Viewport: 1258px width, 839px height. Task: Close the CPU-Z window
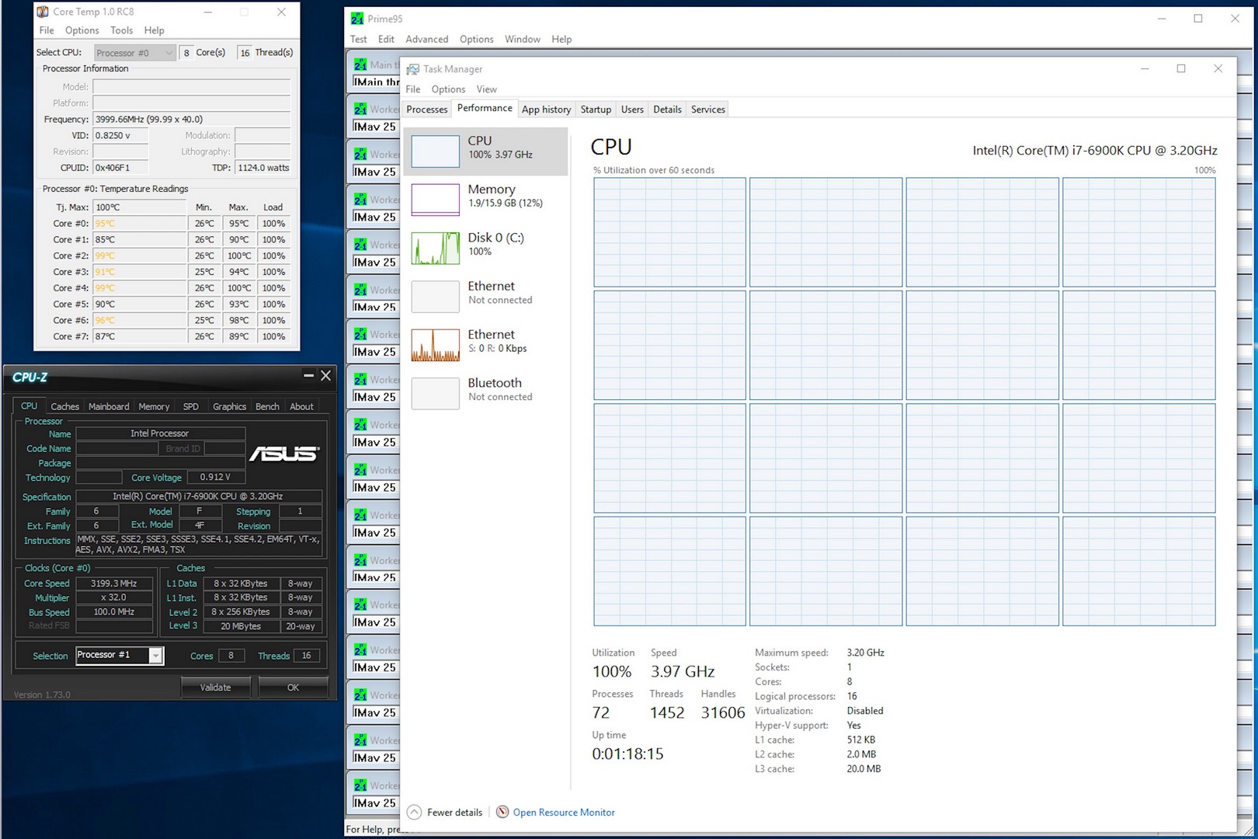click(x=326, y=376)
